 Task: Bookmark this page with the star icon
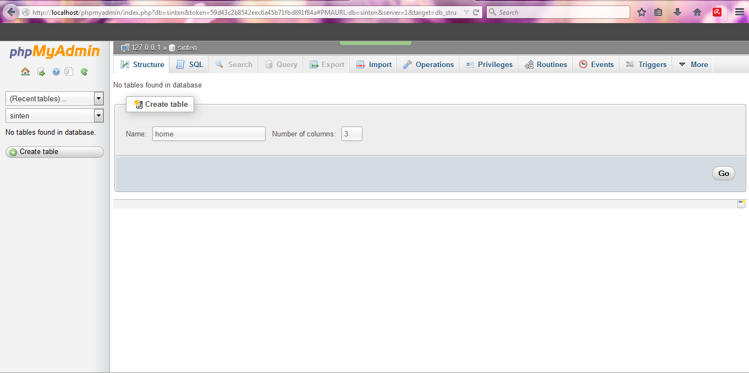(642, 12)
